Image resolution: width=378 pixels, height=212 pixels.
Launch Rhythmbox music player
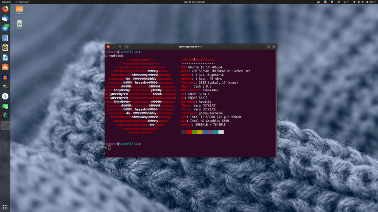tap(5, 47)
